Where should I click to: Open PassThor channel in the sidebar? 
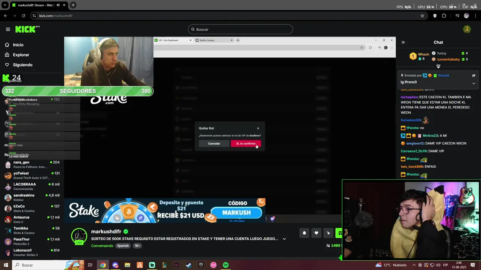tap(32, 241)
